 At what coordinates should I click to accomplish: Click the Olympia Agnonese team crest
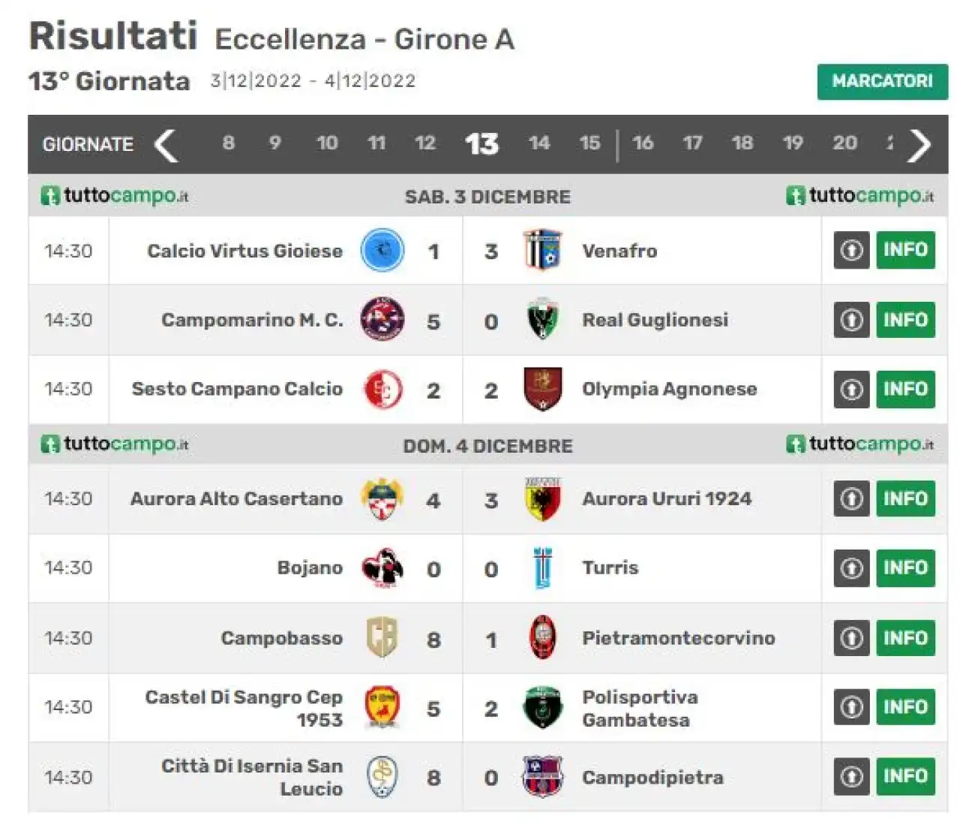542,389
